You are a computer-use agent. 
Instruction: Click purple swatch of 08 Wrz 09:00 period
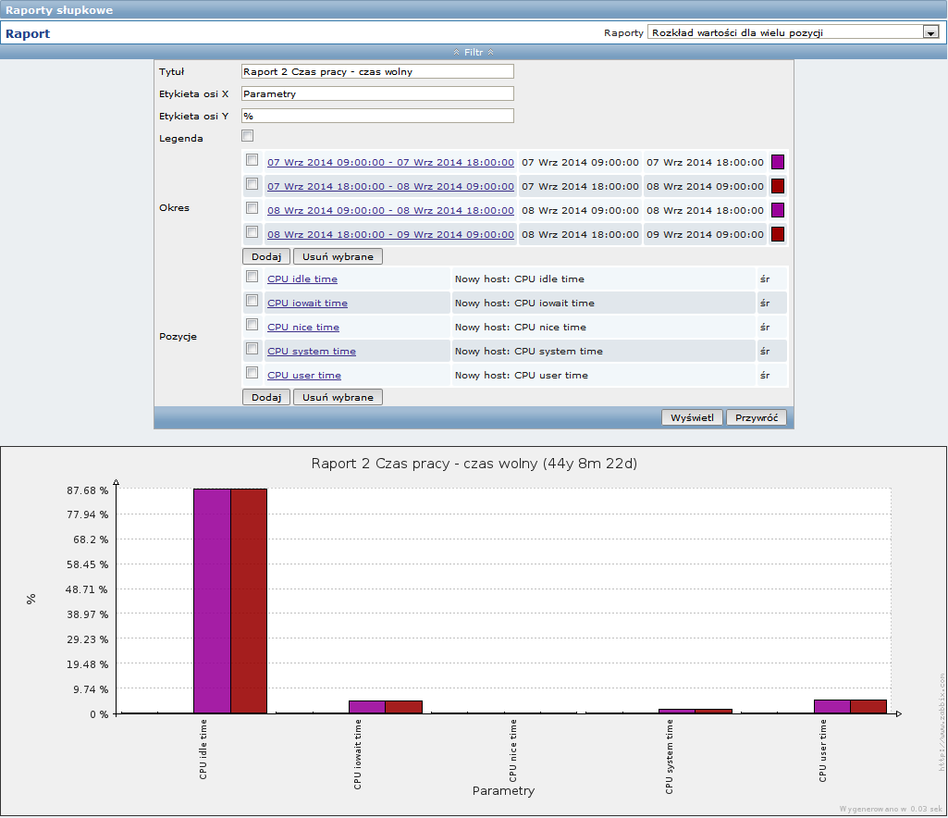pyautogui.click(x=778, y=211)
